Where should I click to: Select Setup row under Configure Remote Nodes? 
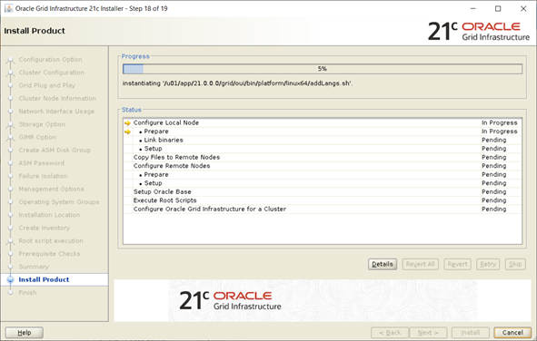coord(323,183)
